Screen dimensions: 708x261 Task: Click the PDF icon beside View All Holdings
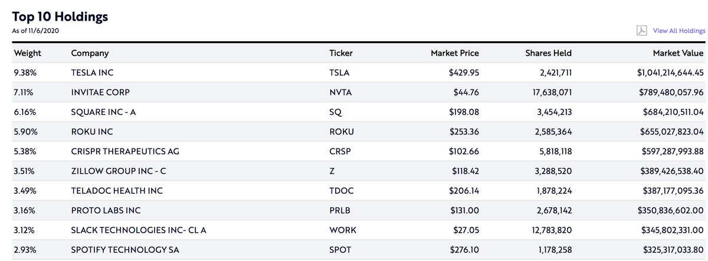pos(641,31)
